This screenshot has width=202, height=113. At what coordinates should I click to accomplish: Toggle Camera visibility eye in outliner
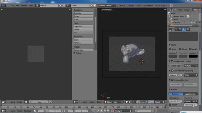click(x=192, y=22)
